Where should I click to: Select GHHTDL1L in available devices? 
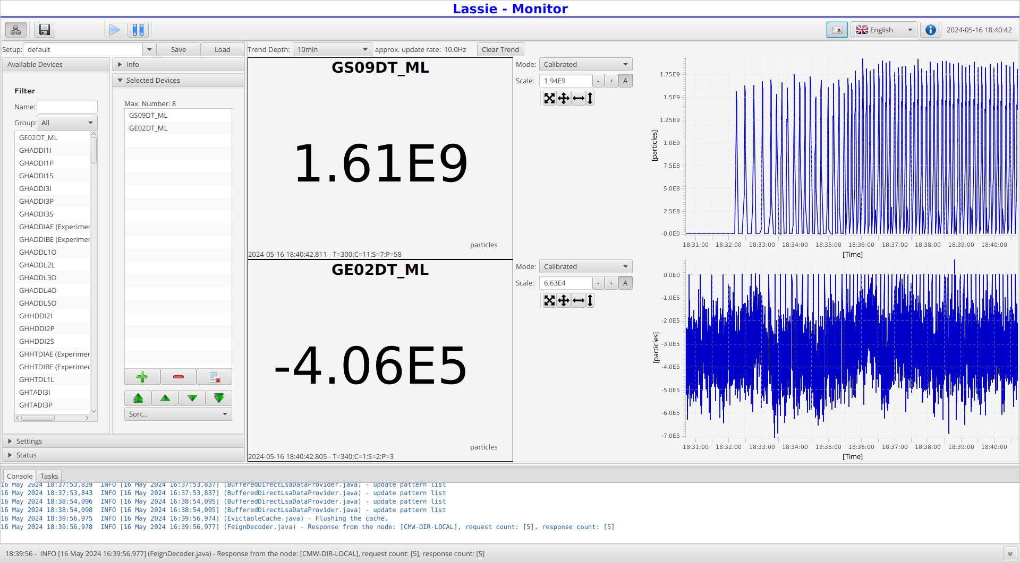[x=53, y=379]
